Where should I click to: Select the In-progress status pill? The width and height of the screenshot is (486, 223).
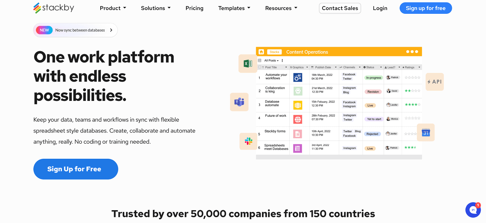pos(373,77)
